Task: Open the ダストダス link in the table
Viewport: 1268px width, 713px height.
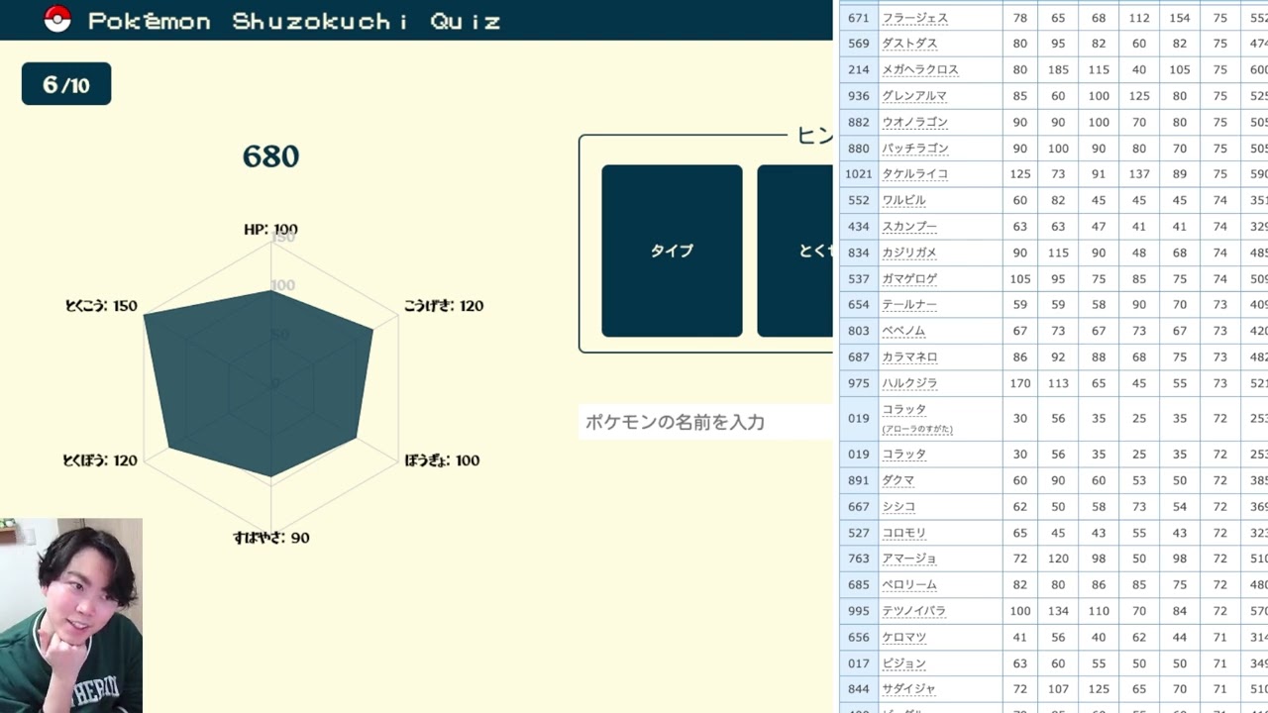Action: (x=909, y=44)
